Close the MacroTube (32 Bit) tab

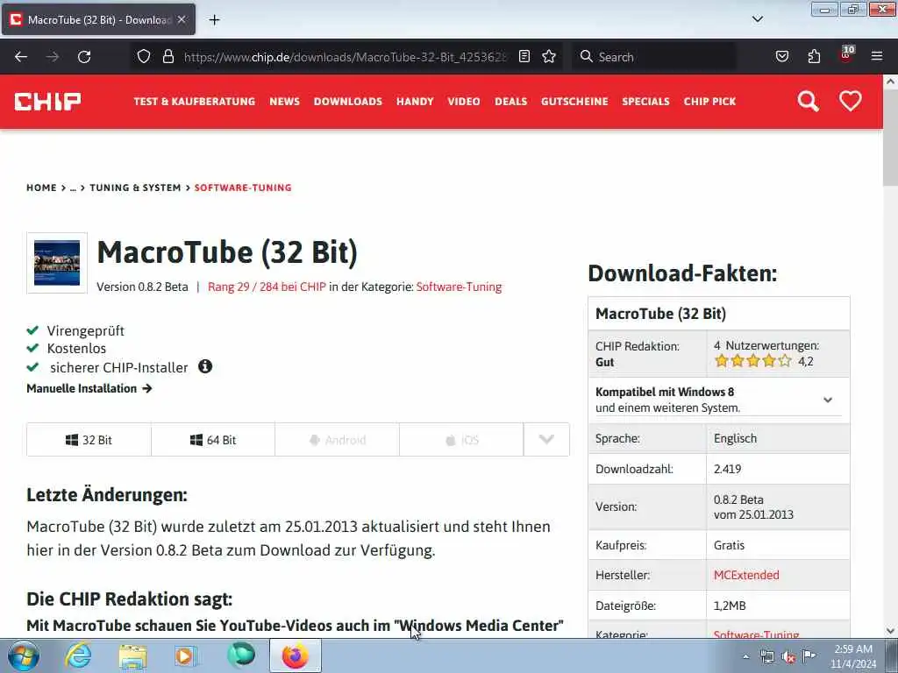click(x=182, y=19)
